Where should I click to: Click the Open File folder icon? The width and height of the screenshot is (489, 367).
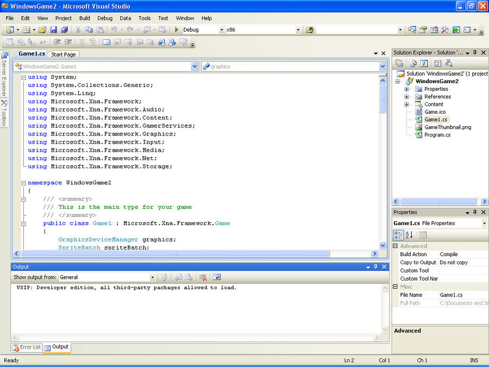tap(42, 30)
